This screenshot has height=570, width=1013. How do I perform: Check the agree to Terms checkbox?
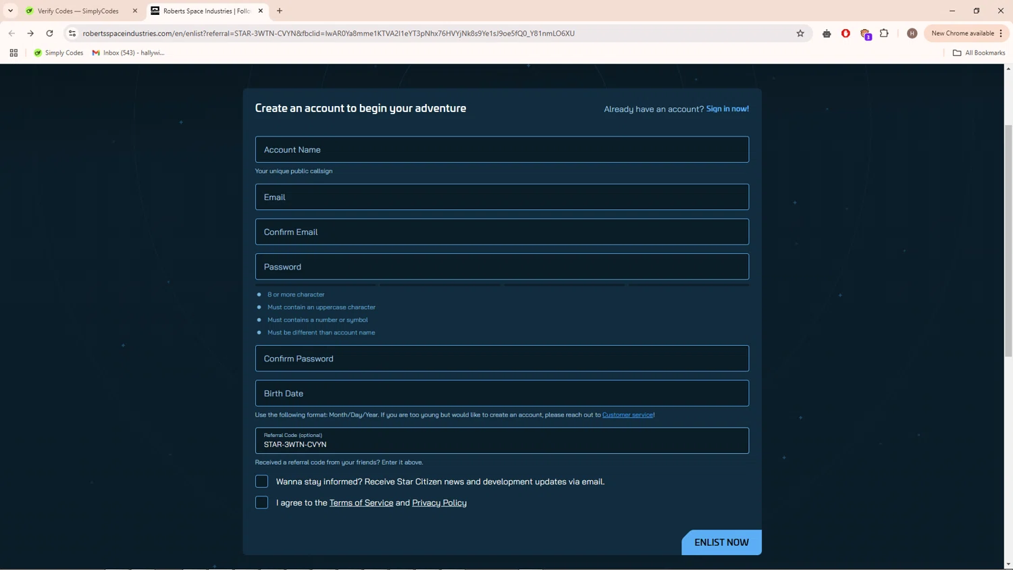[261, 502]
